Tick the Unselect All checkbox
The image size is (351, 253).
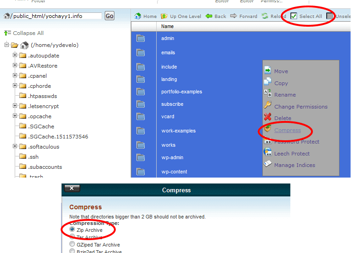[329, 16]
